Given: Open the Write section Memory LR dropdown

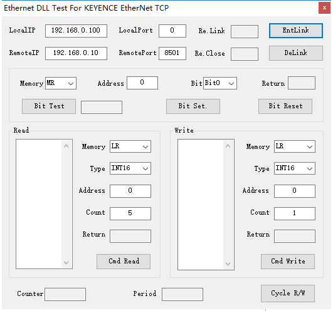Looking at the screenshot, I should coord(295,146).
